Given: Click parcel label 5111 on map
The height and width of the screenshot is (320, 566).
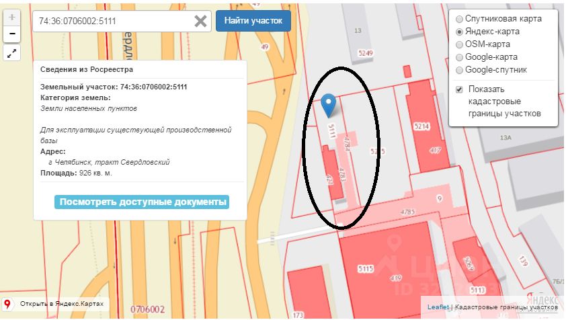Looking at the screenshot, I should [x=331, y=130].
